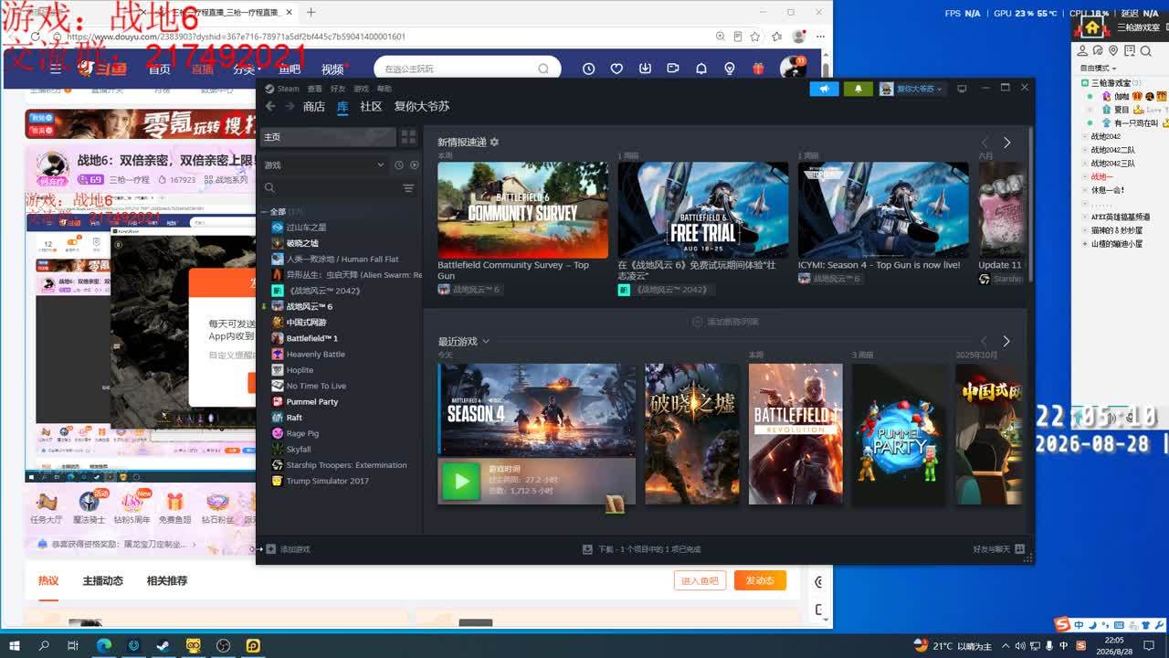The width and height of the screenshot is (1169, 658).
Task: Open Windows Start menu
Action: coord(15,645)
